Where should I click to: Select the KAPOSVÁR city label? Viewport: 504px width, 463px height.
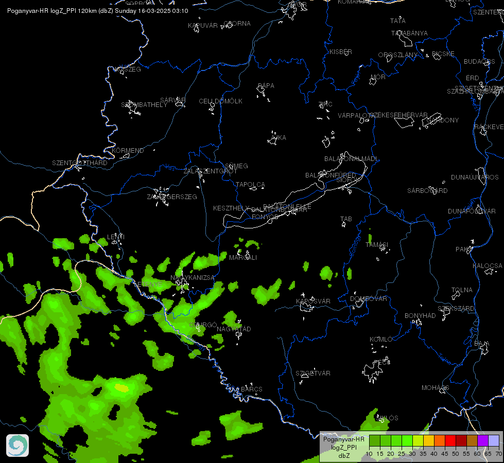(x=313, y=301)
